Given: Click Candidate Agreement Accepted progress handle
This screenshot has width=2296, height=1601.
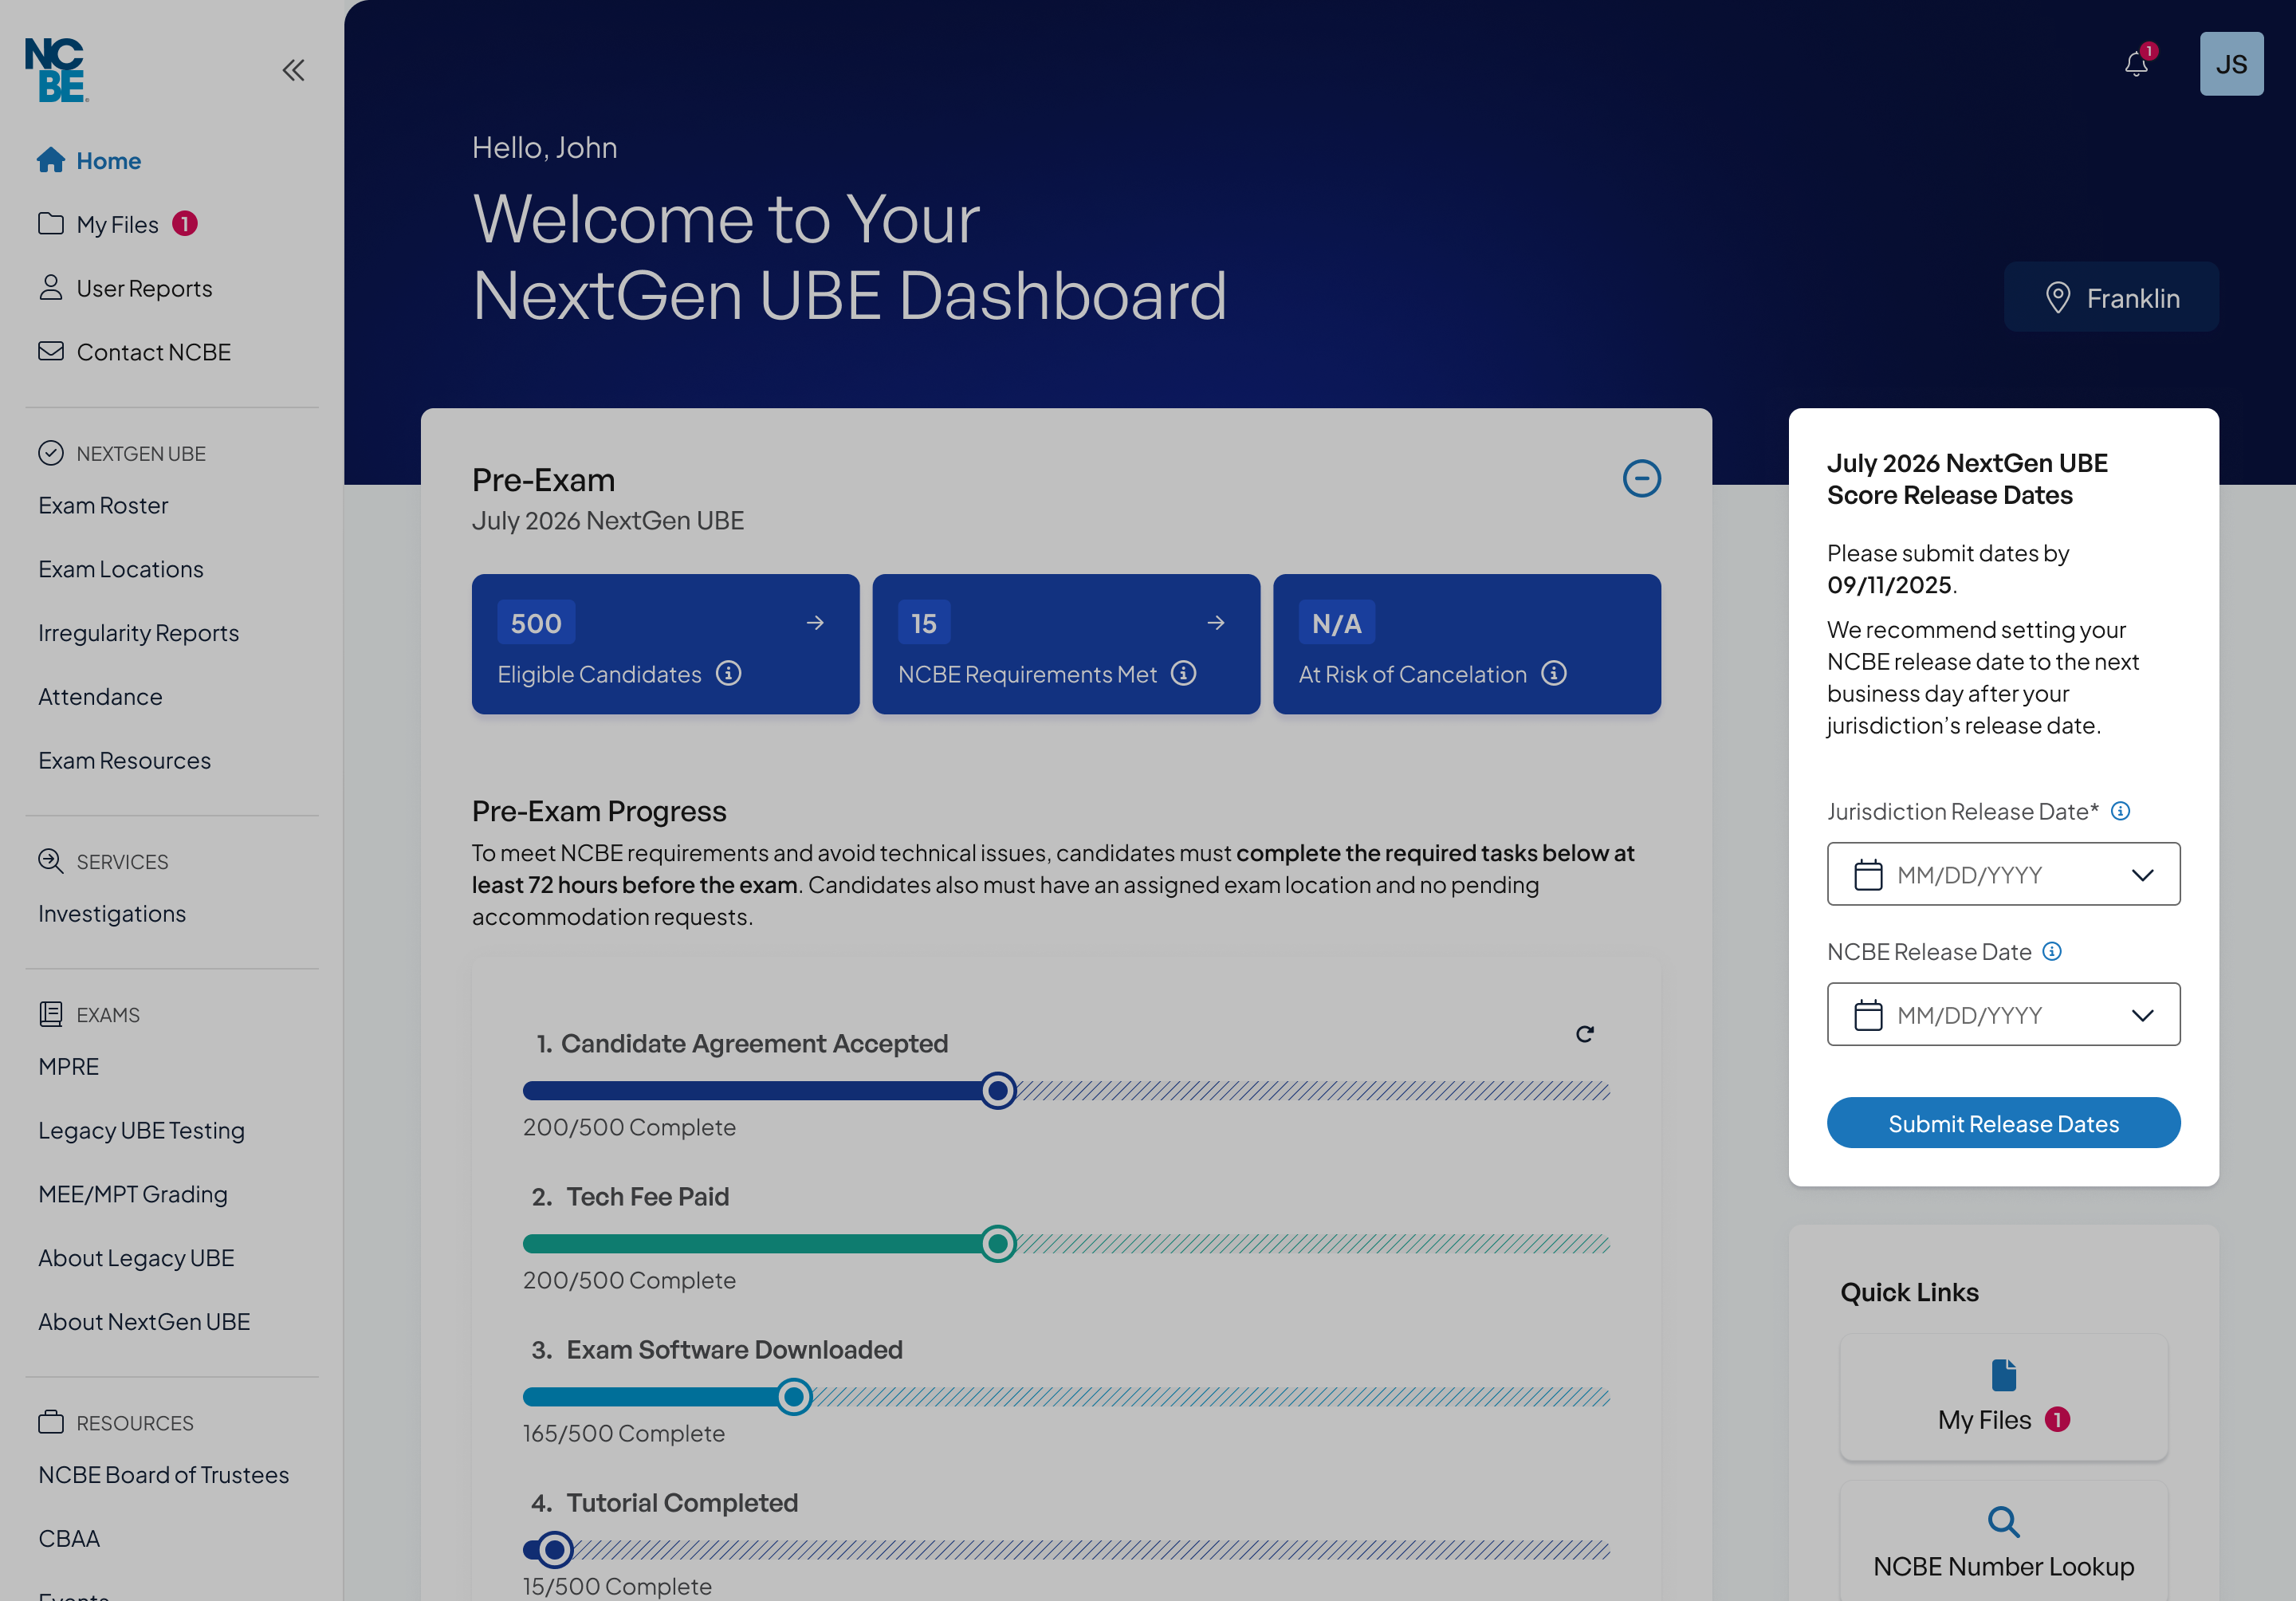Looking at the screenshot, I should pyautogui.click(x=997, y=1090).
